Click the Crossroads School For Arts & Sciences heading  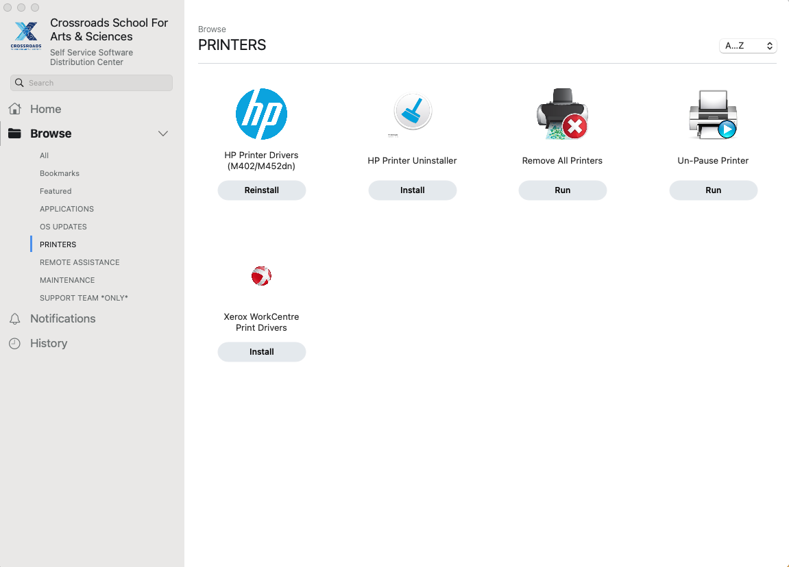109,29
